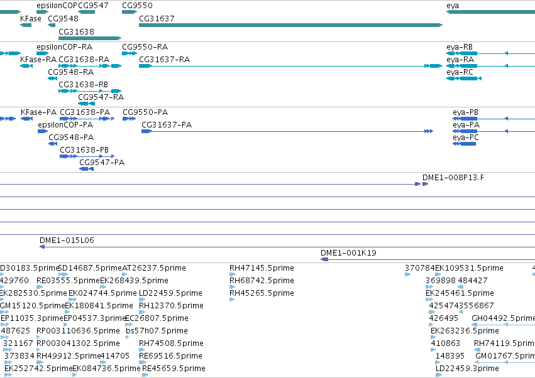
Task: Open the RH47145.5prime EST label
Action: (x=262, y=268)
